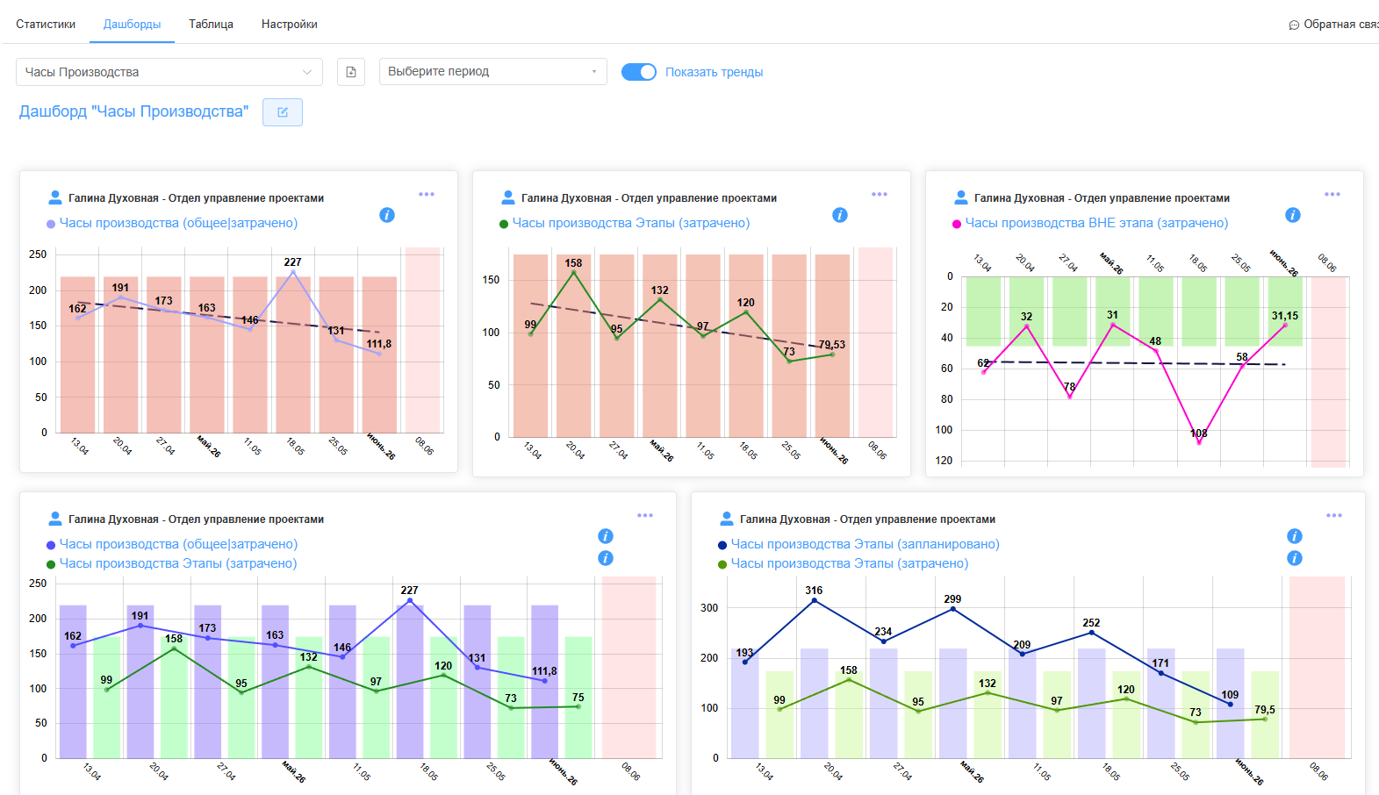Click the Этапы (затрачено) info icon on запланировано card
1379x795 pixels.
coord(1295,558)
